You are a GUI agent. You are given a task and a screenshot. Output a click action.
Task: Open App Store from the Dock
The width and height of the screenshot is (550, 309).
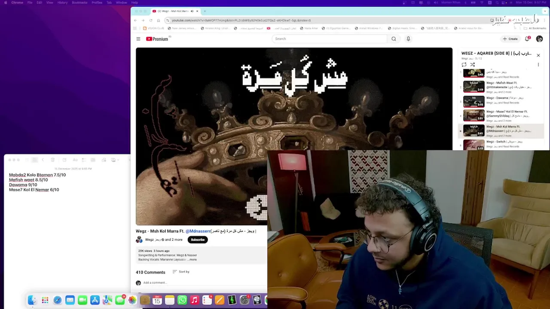[95, 300]
